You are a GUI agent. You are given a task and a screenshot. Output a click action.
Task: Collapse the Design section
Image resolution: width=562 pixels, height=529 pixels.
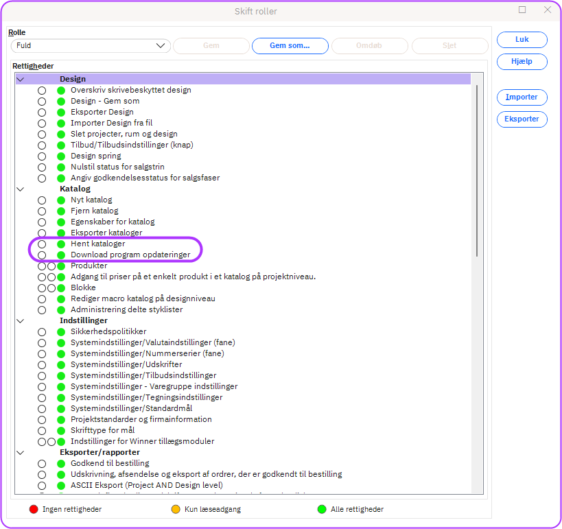(20, 79)
